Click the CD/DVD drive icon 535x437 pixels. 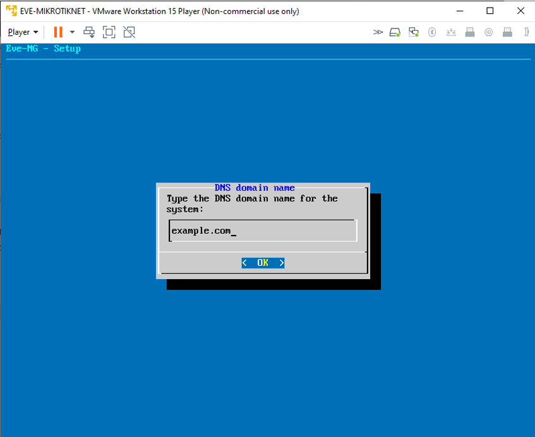click(x=489, y=32)
